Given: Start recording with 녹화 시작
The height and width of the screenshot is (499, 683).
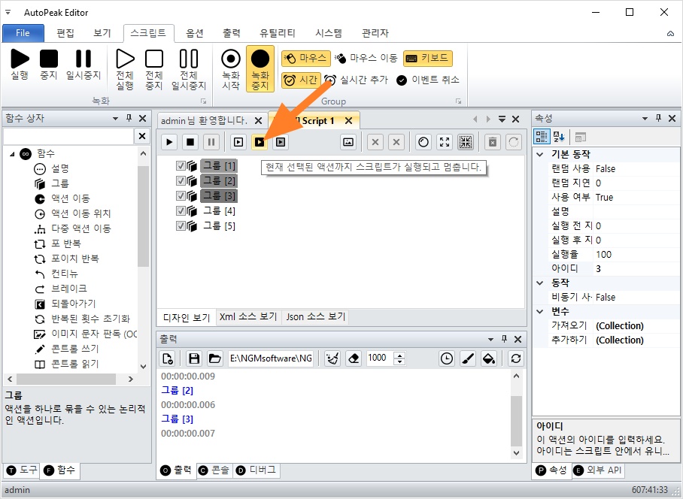Looking at the screenshot, I should [x=231, y=70].
